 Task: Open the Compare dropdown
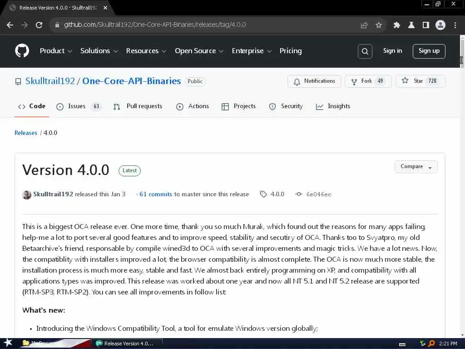[416, 167]
